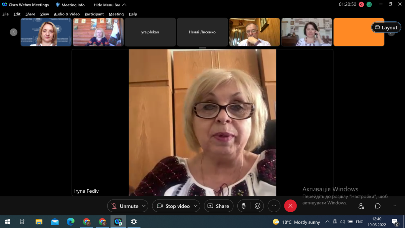Open the Chat panel icon
Viewport: 405px width, 228px height.
click(x=378, y=206)
